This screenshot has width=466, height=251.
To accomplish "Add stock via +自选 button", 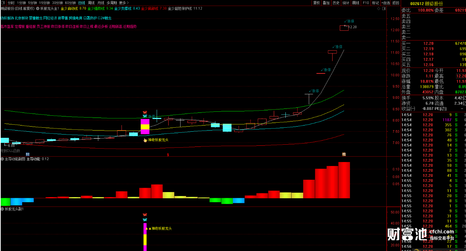I will [x=385, y=3].
